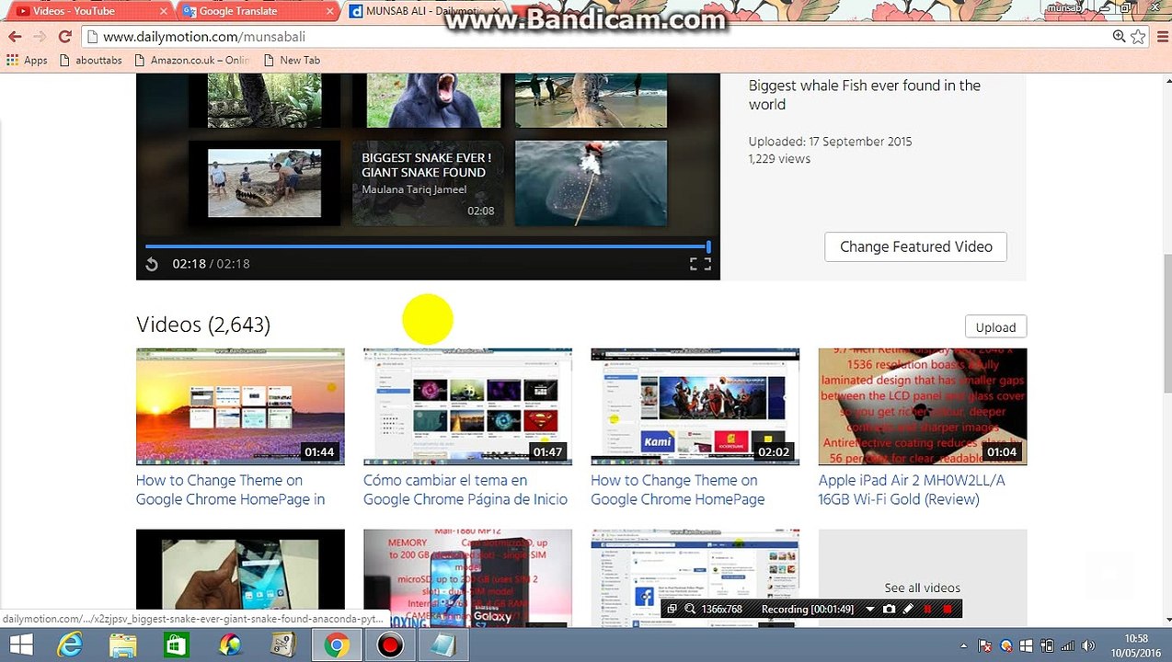The height and width of the screenshot is (662, 1172).
Task: Click the Bandicam window-mode icon
Action: 672,609
